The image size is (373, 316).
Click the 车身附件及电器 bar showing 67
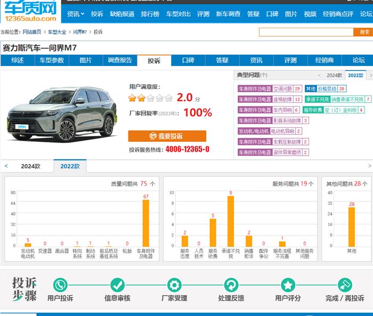pos(146,223)
